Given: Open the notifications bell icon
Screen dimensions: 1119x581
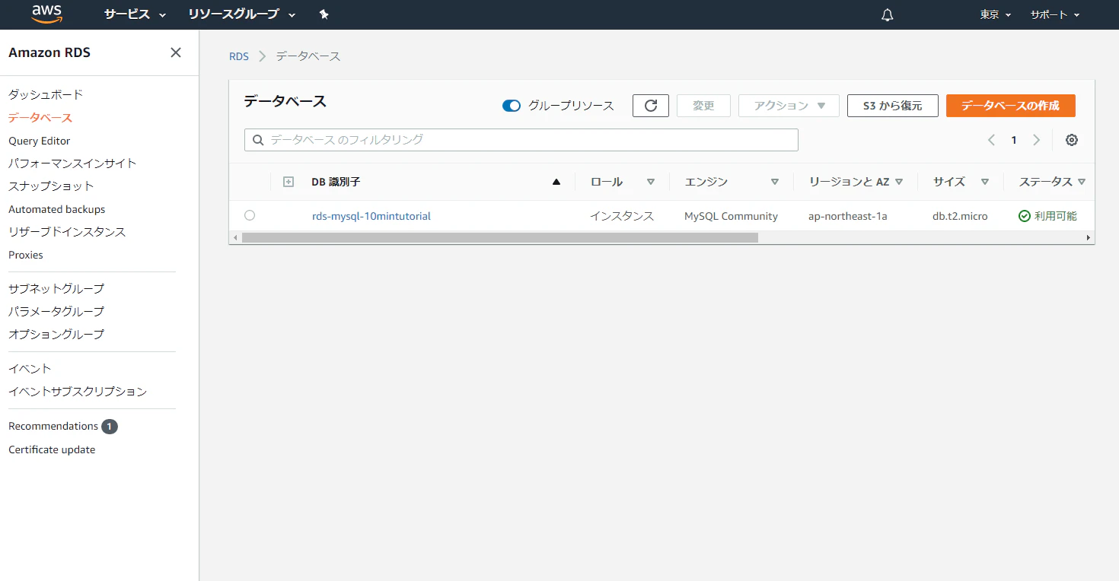Looking at the screenshot, I should pos(887,14).
